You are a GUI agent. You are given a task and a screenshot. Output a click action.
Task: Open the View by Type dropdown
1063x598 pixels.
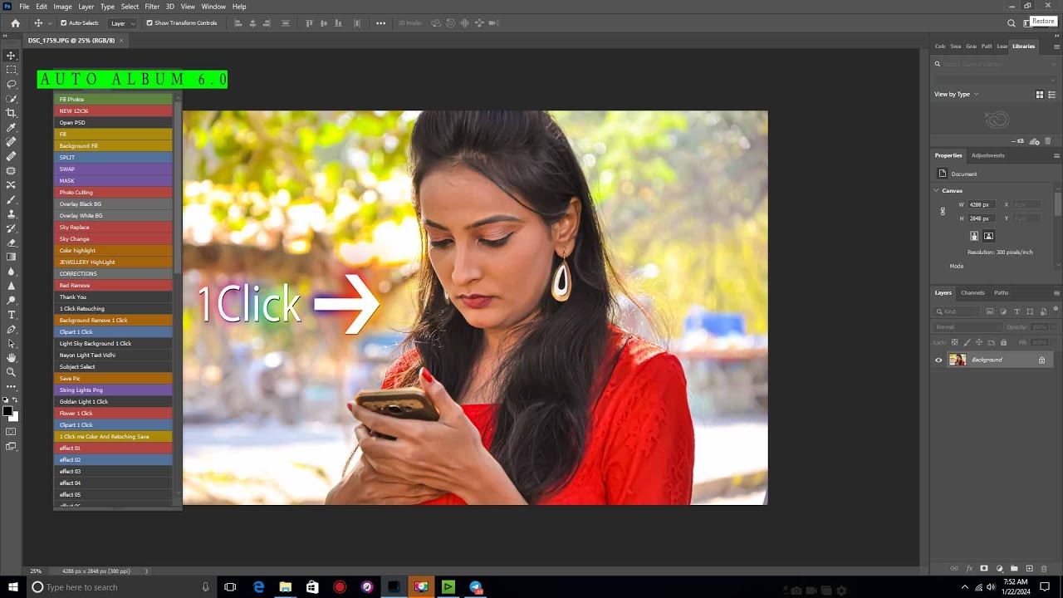956,94
